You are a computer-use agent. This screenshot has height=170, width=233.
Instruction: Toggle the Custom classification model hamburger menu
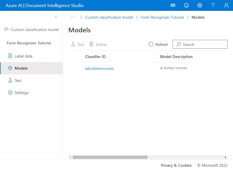click(6, 29)
